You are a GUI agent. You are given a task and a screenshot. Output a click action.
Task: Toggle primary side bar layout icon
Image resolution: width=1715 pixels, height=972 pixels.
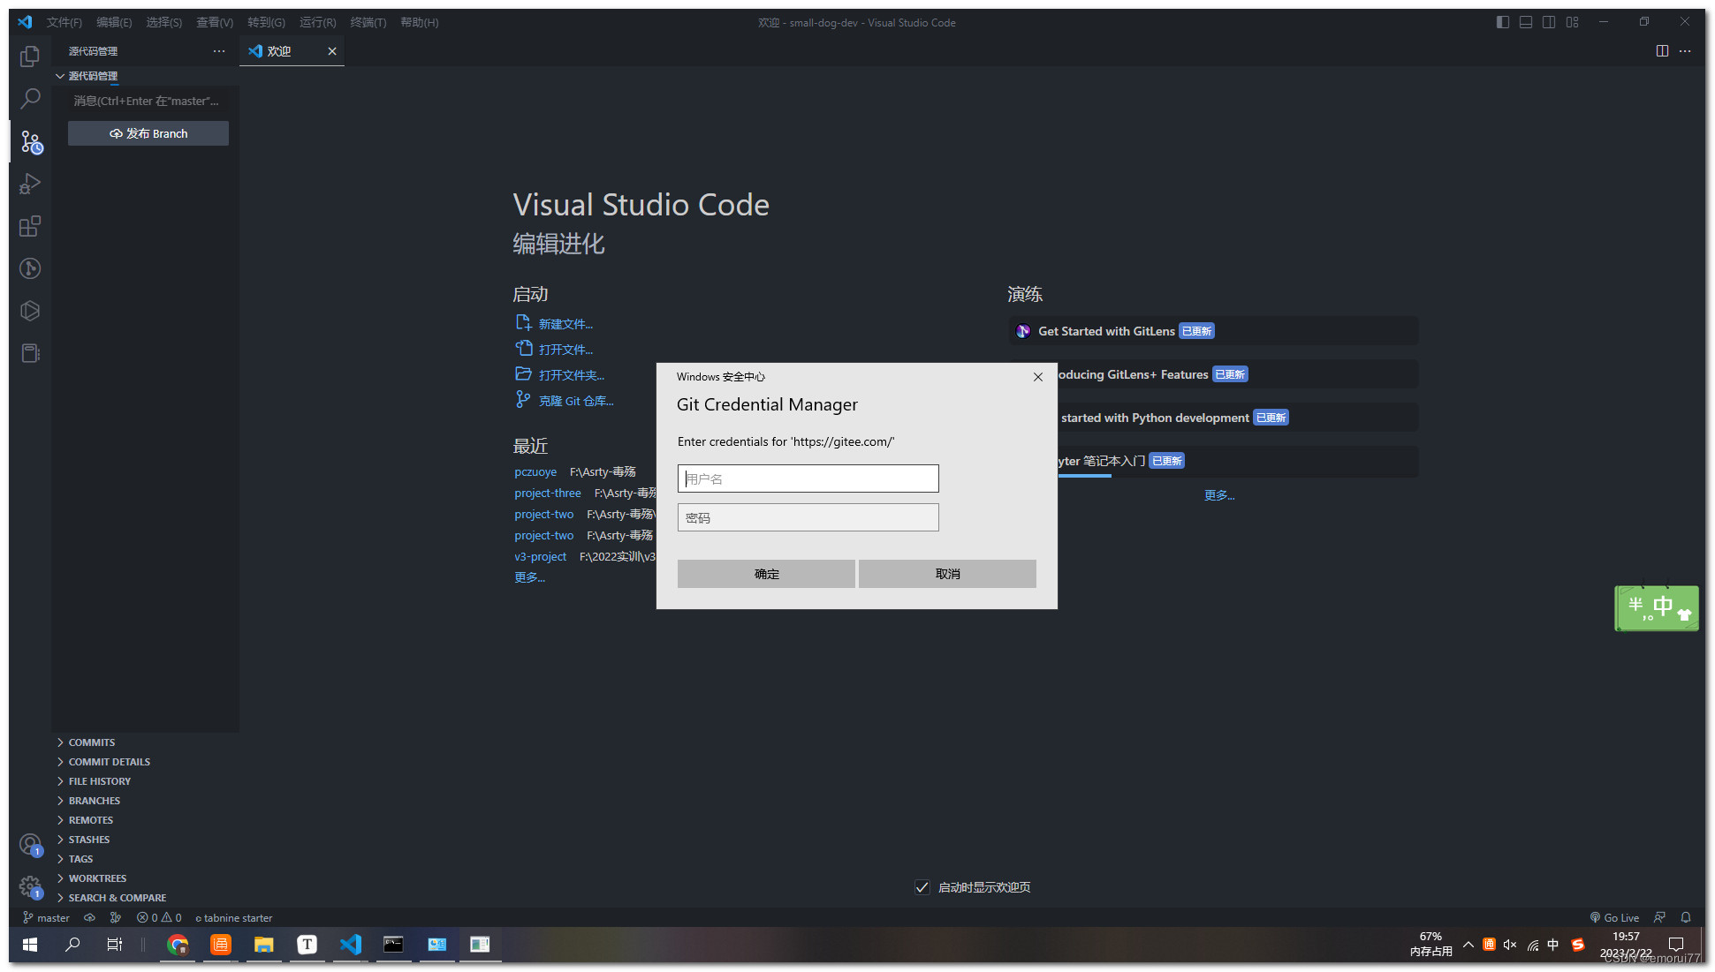click(x=1503, y=22)
